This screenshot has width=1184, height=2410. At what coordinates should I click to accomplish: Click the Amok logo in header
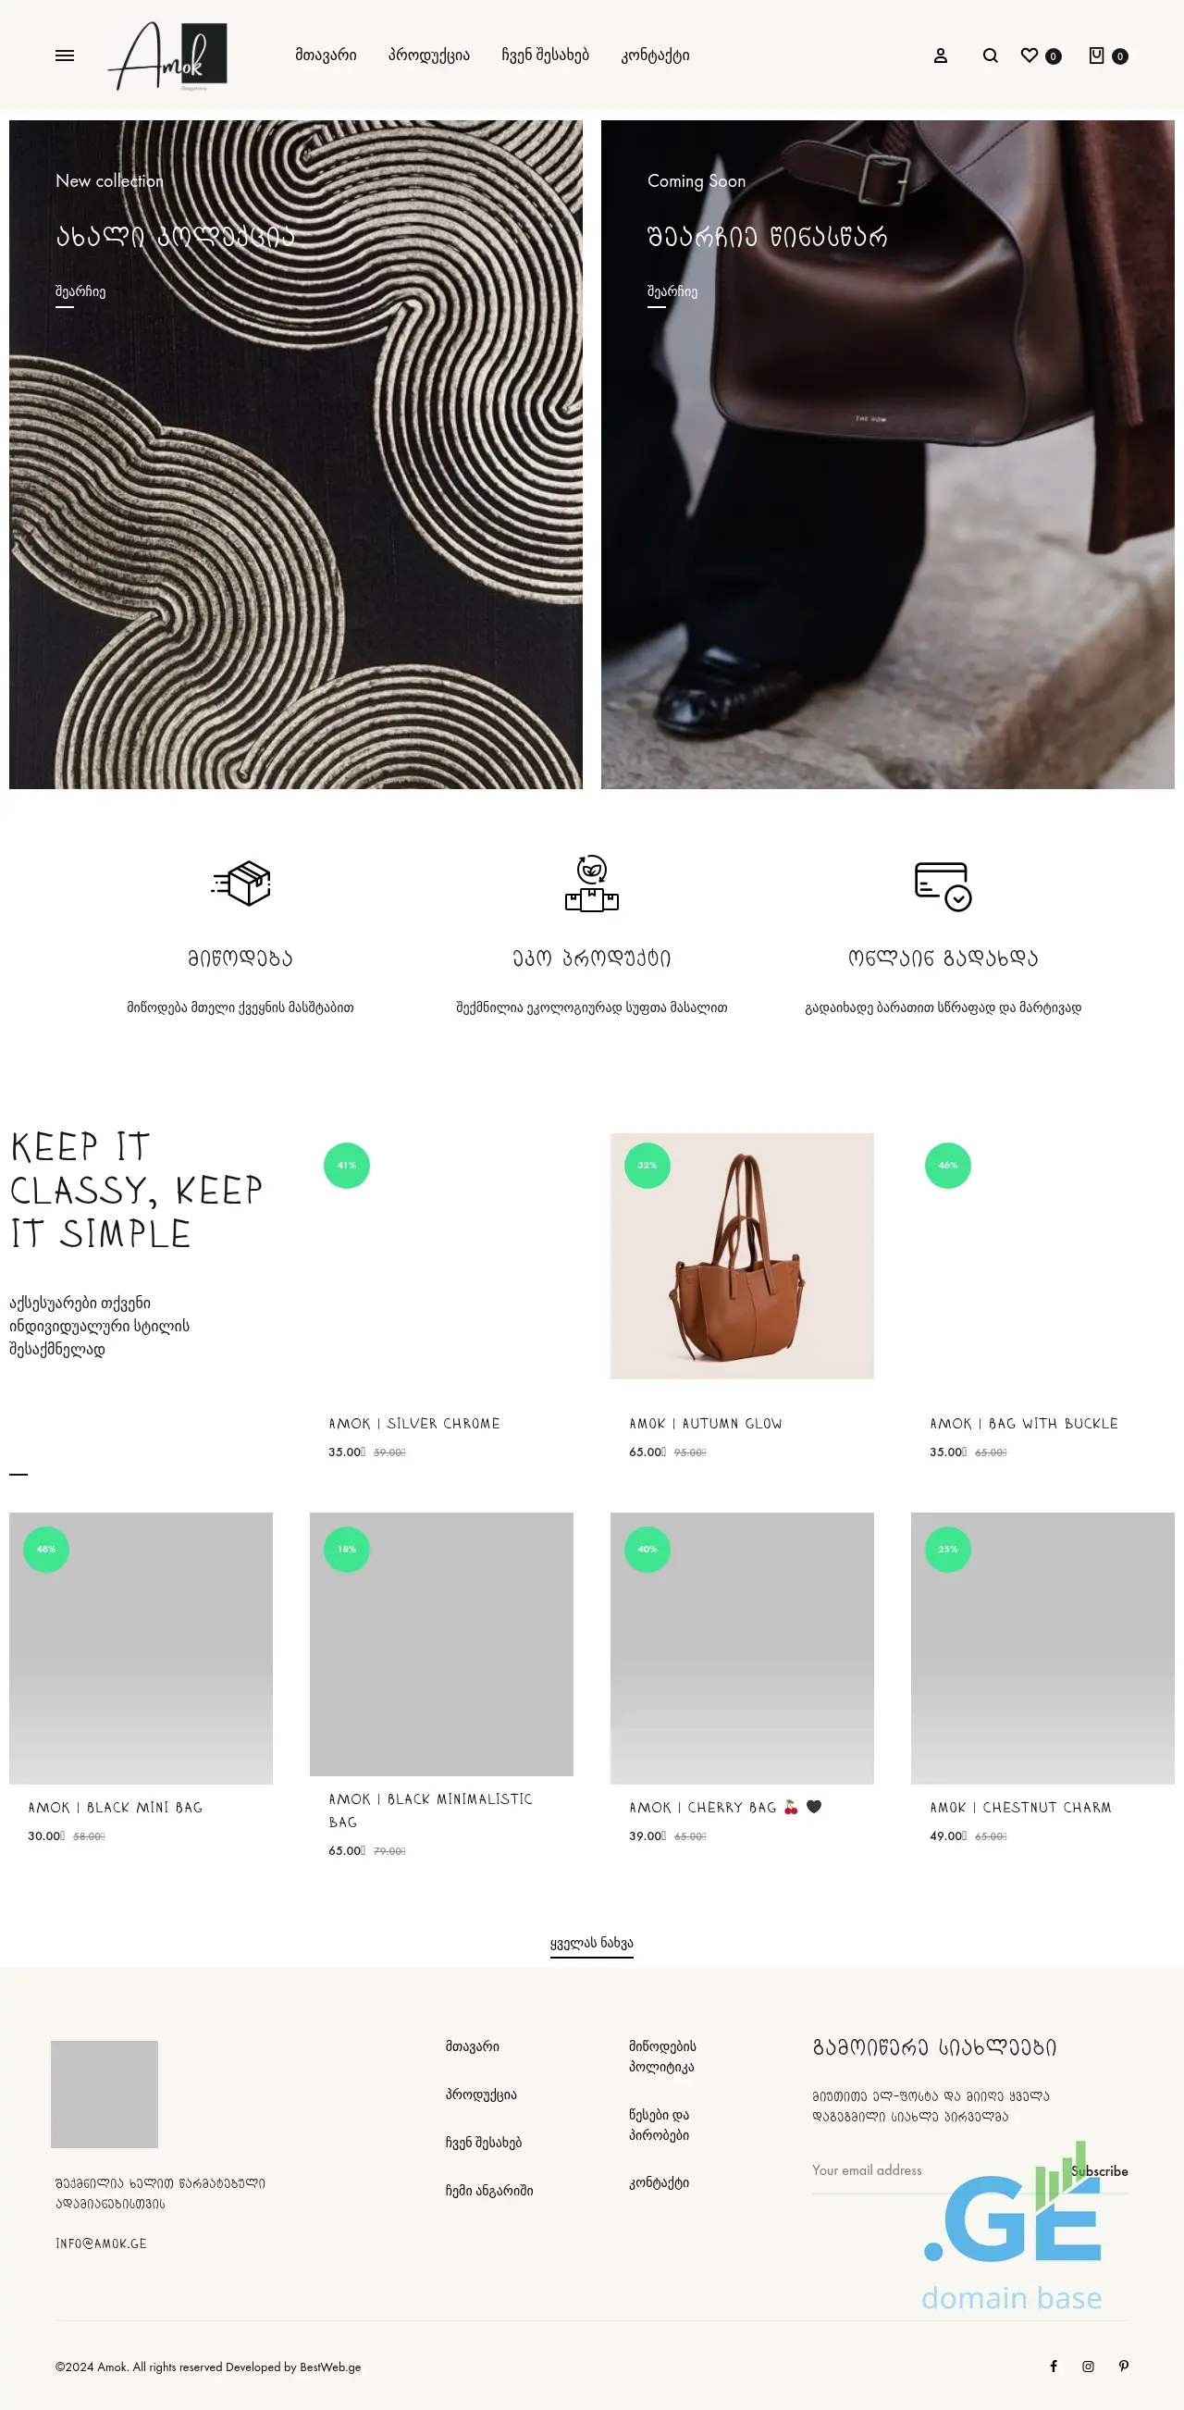coord(168,56)
